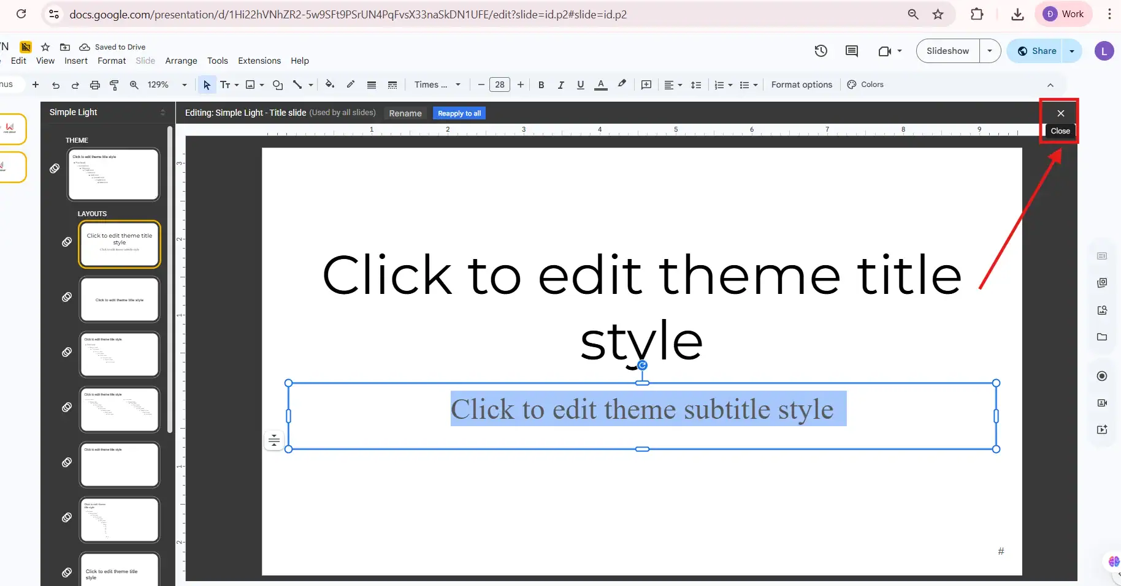Image resolution: width=1121 pixels, height=586 pixels.
Task: Toggle underline formatting
Action: click(x=580, y=85)
